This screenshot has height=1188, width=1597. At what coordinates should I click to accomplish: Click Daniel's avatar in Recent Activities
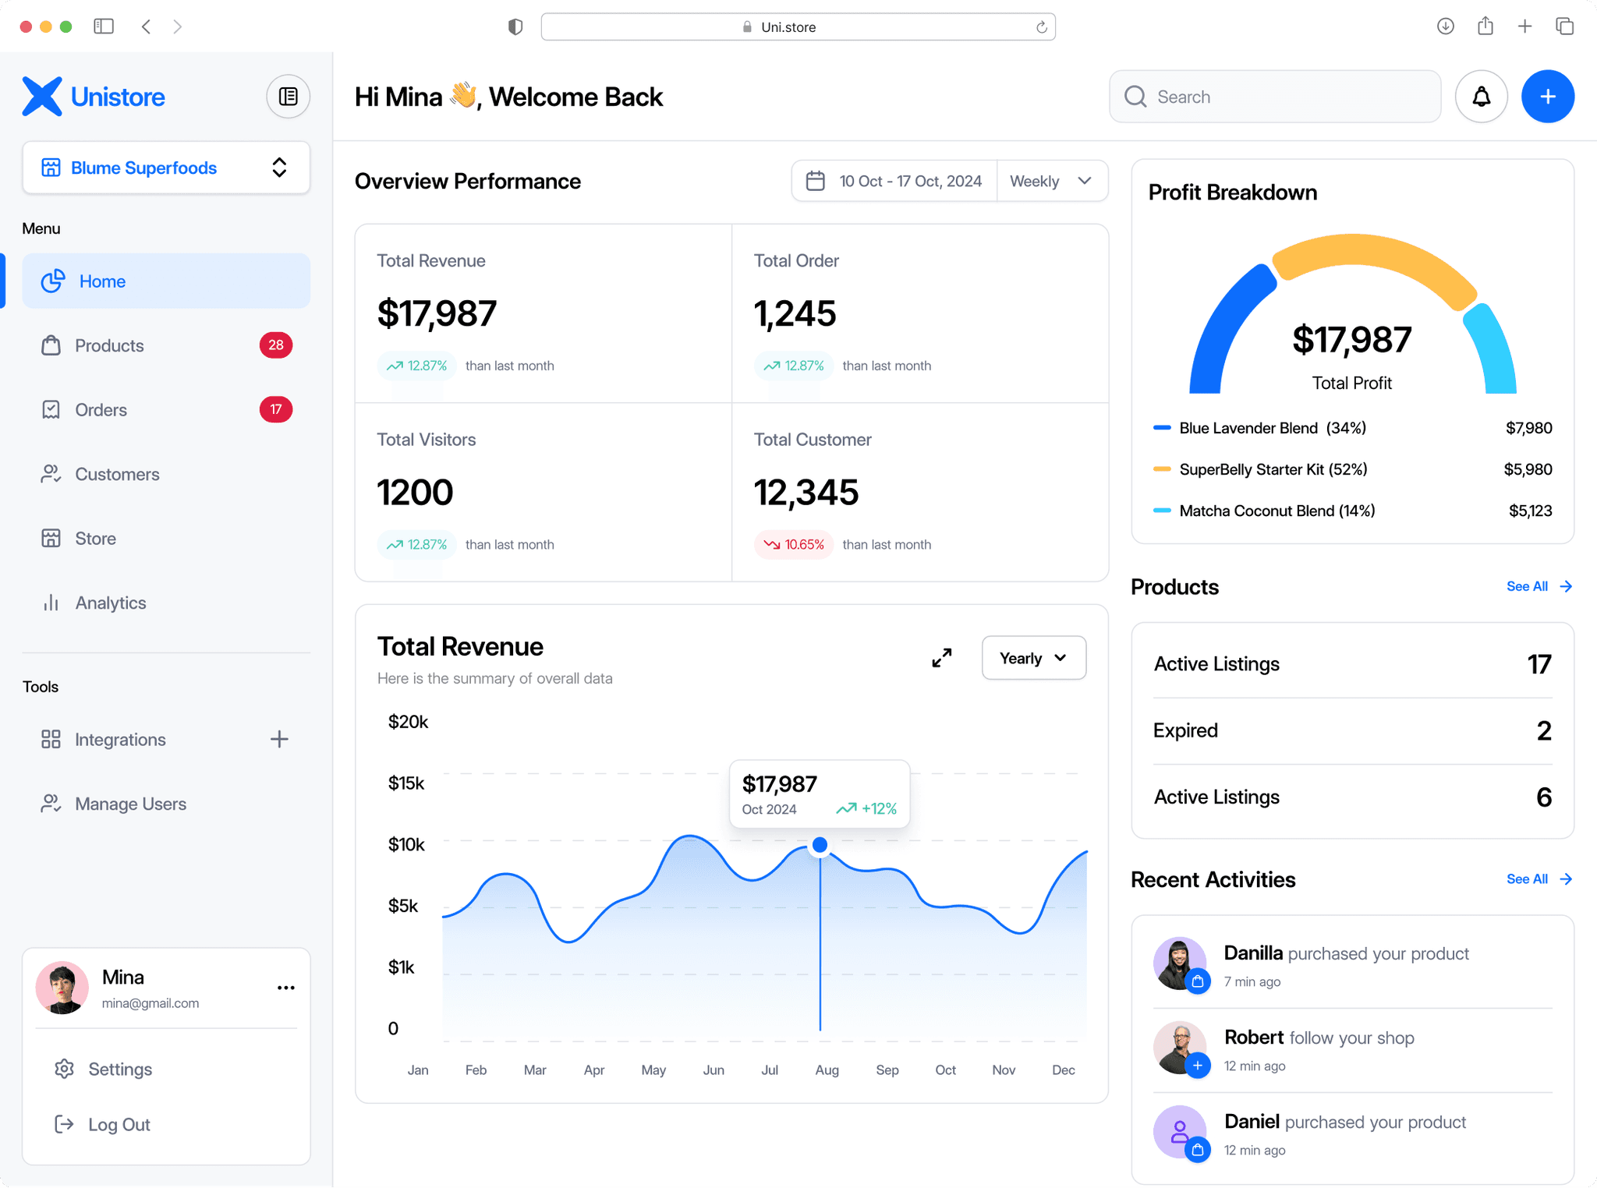[1180, 1132]
